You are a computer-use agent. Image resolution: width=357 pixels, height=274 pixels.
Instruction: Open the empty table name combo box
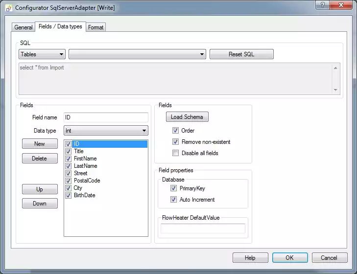(x=137, y=54)
